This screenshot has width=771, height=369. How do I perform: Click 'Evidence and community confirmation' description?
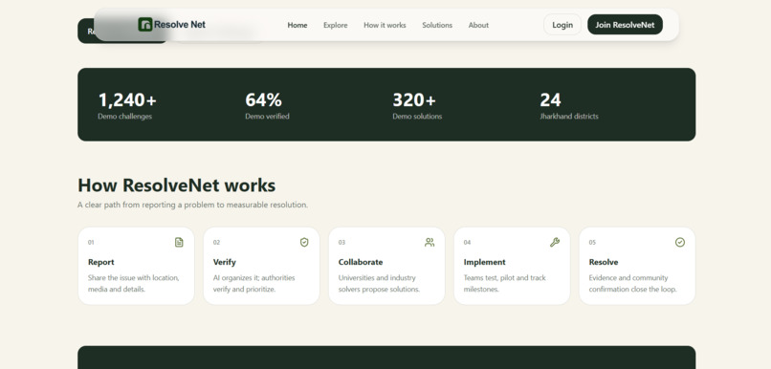point(633,284)
